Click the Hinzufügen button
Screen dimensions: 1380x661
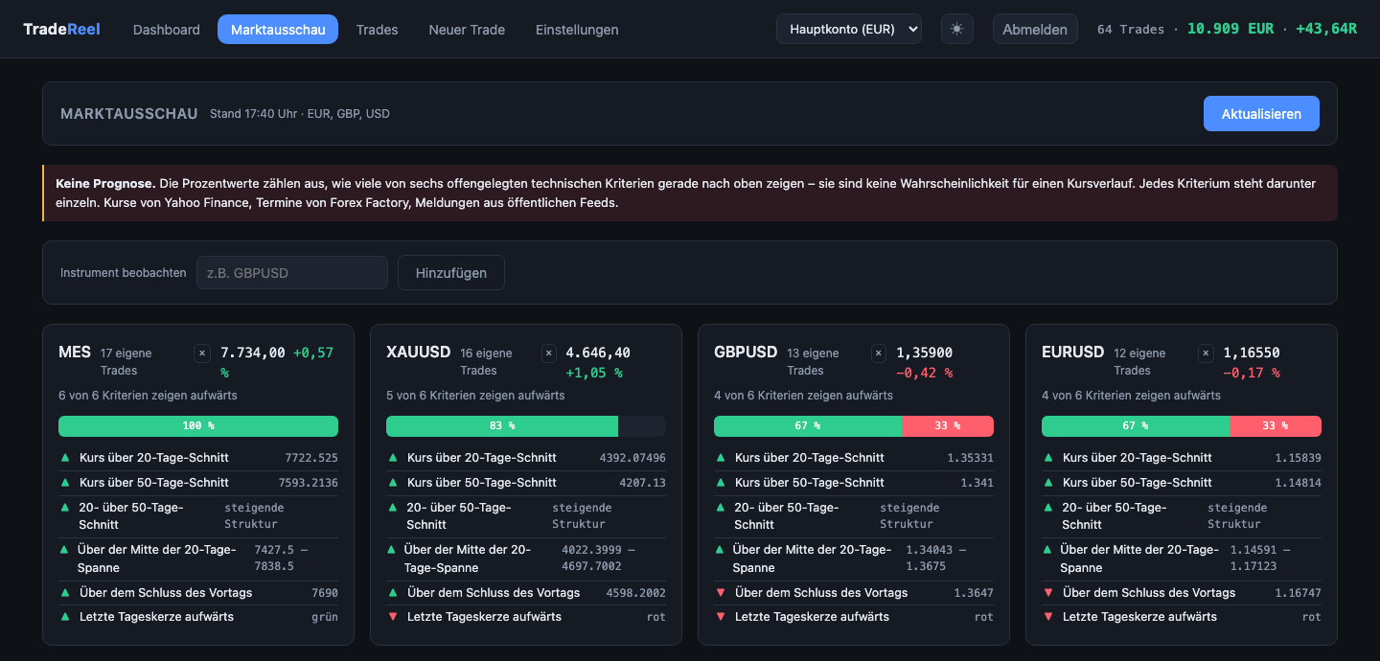tap(451, 272)
